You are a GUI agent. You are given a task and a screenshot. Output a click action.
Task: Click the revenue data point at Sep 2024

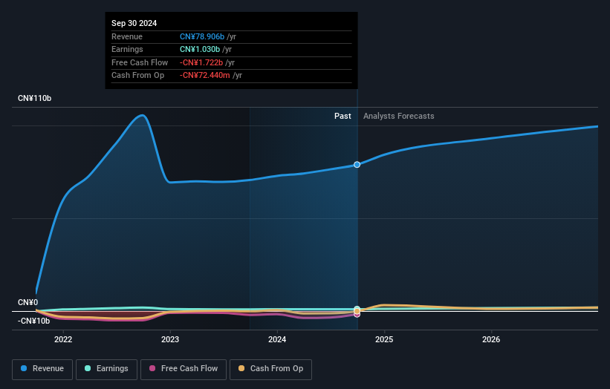click(357, 165)
